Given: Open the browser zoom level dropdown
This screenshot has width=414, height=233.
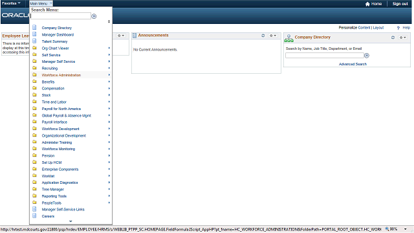Looking at the screenshot, I should click(x=406, y=229).
